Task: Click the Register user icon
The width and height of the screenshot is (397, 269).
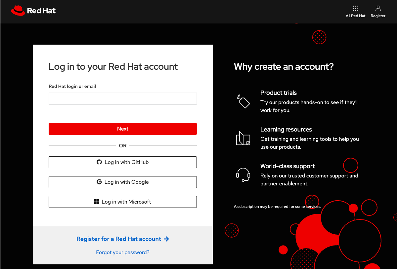Action: 378,9
